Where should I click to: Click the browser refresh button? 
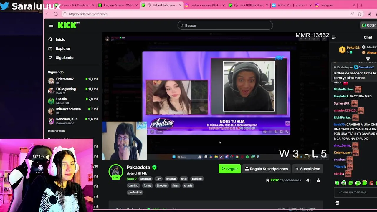coord(56,14)
